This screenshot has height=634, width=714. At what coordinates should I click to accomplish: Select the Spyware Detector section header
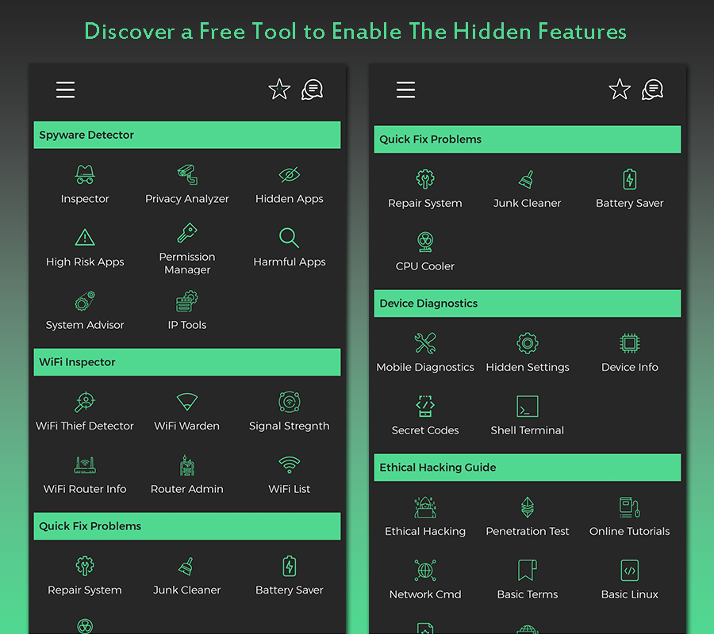tap(187, 135)
